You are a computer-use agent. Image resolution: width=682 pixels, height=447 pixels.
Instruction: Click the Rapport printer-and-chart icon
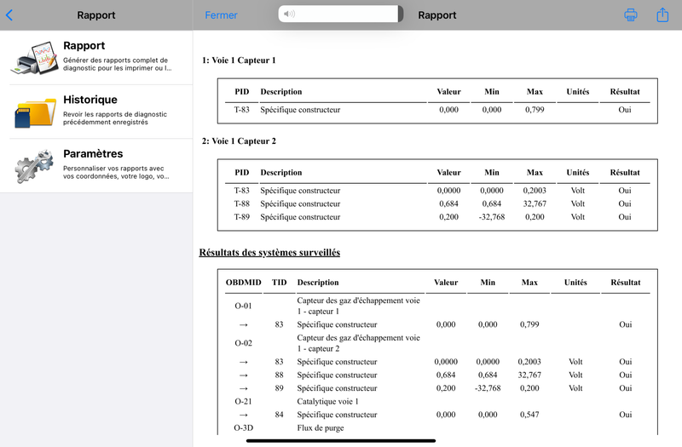click(34, 58)
